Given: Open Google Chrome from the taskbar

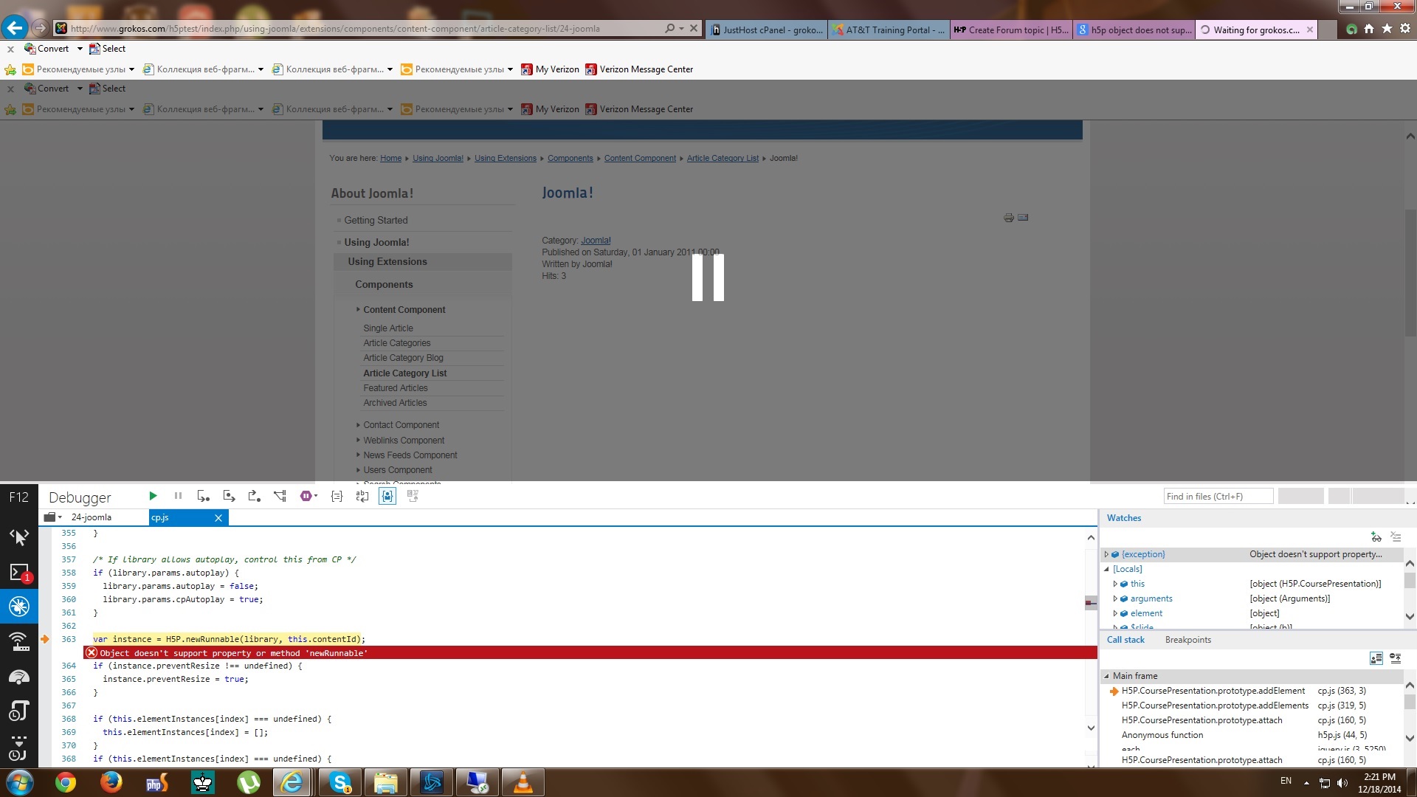Looking at the screenshot, I should coord(65,782).
